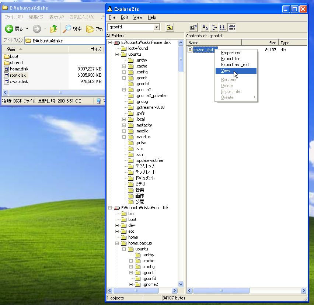Expand the .mozilla folder node

click(x=124, y=131)
